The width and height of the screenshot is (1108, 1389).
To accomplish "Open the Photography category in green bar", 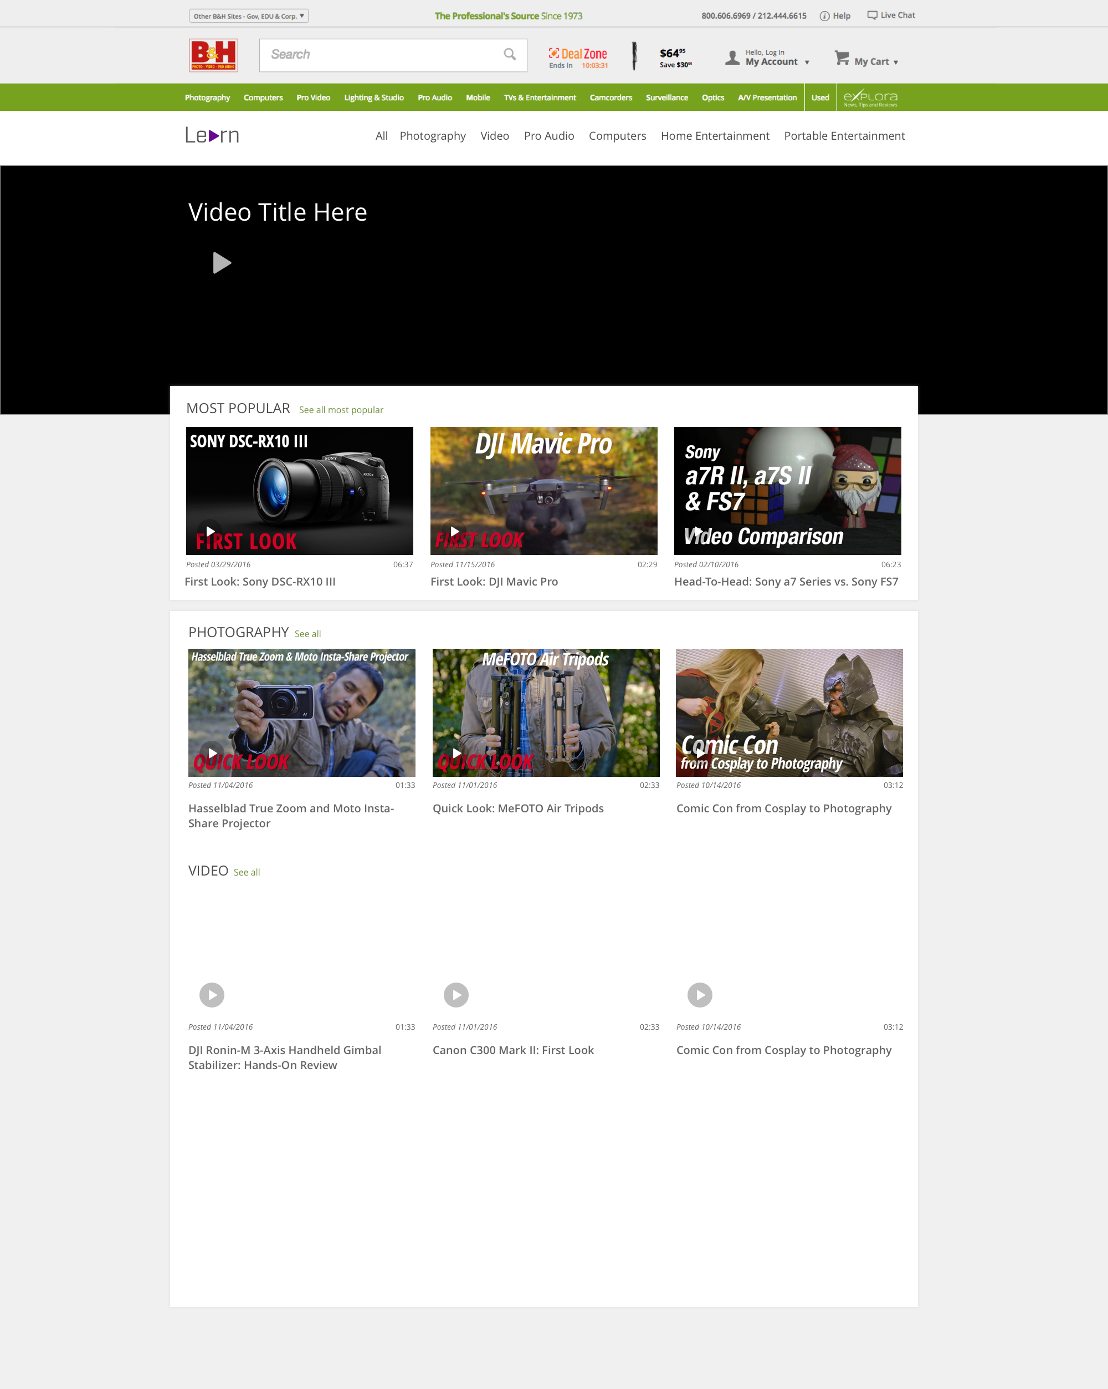I will tap(207, 98).
